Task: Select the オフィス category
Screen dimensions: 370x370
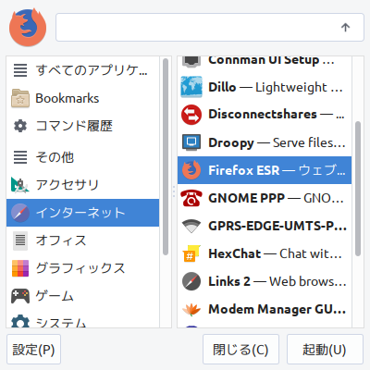Action: click(82, 240)
